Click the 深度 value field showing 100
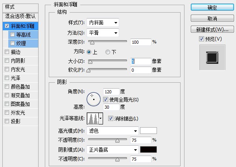Screen dimensions: 236x167 (140, 42)
